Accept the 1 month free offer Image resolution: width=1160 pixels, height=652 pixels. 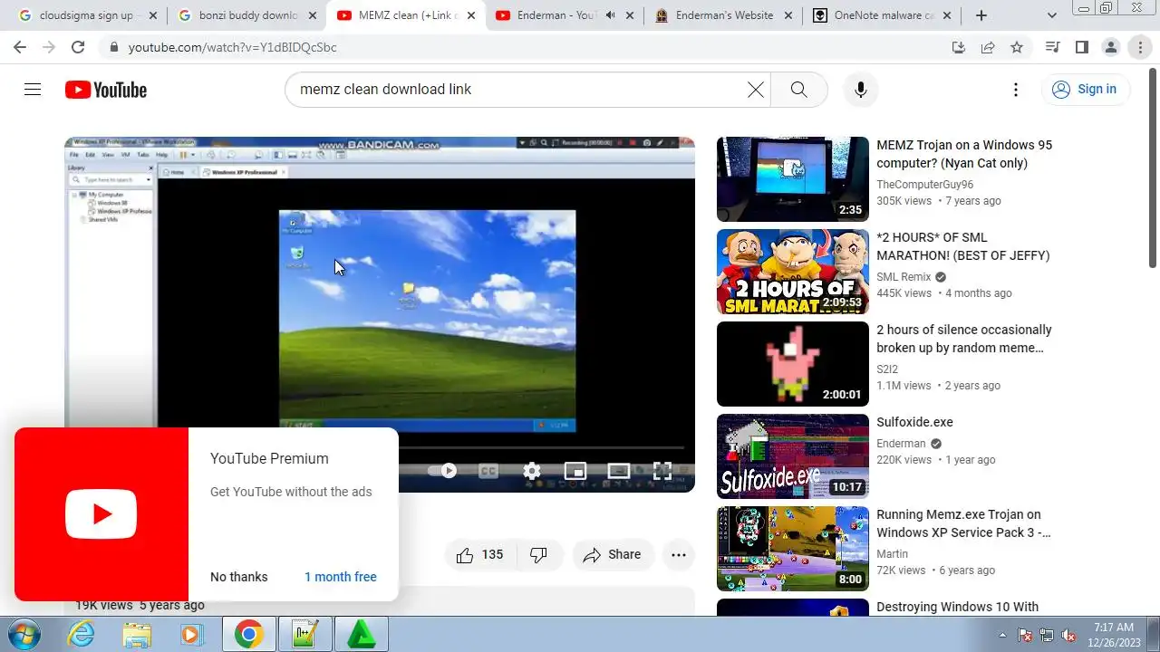(x=341, y=577)
